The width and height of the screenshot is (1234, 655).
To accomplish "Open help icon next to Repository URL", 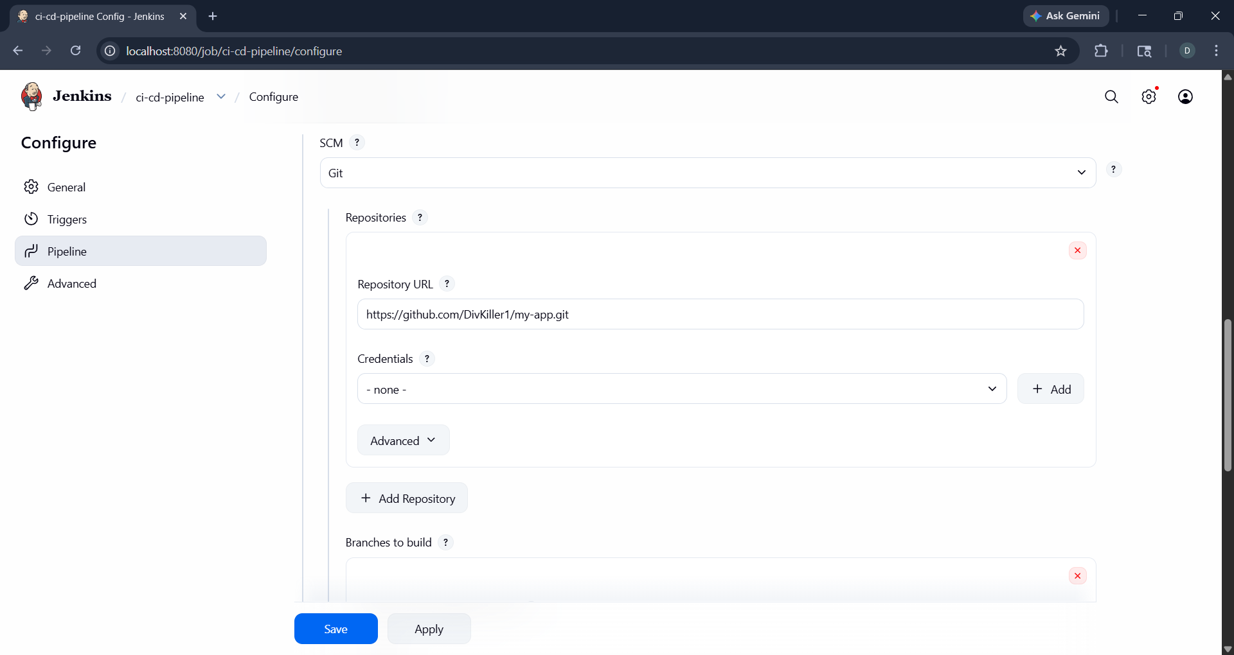I will pyautogui.click(x=447, y=283).
